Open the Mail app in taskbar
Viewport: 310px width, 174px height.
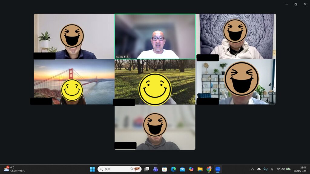point(182,169)
